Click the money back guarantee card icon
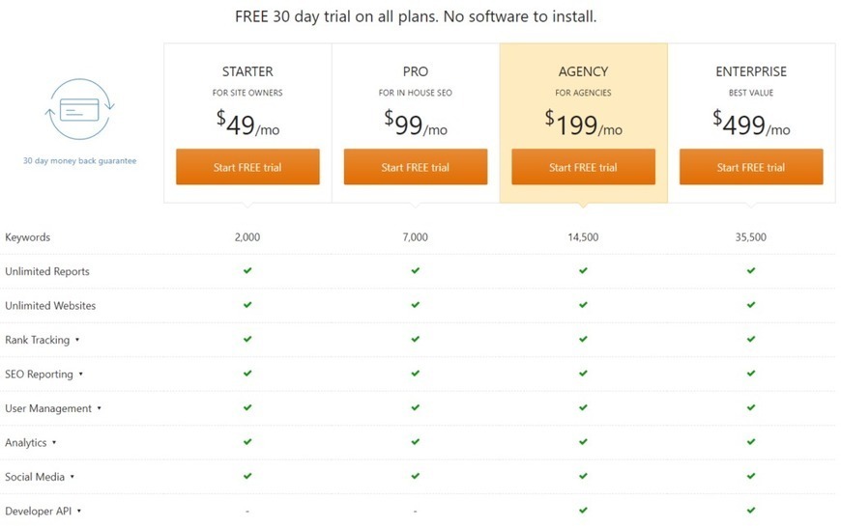The height and width of the screenshot is (526, 841). (79, 109)
